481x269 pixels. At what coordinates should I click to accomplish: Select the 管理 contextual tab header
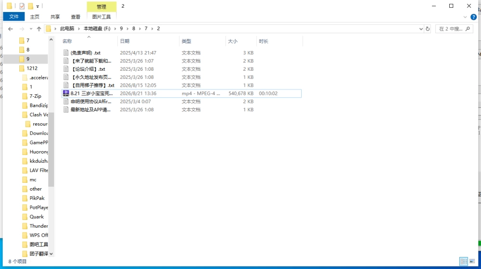[x=101, y=6]
